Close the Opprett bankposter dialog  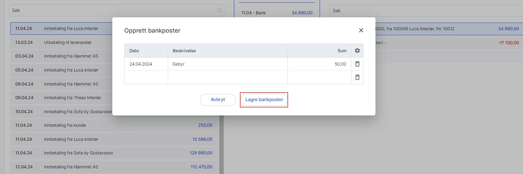tap(361, 30)
